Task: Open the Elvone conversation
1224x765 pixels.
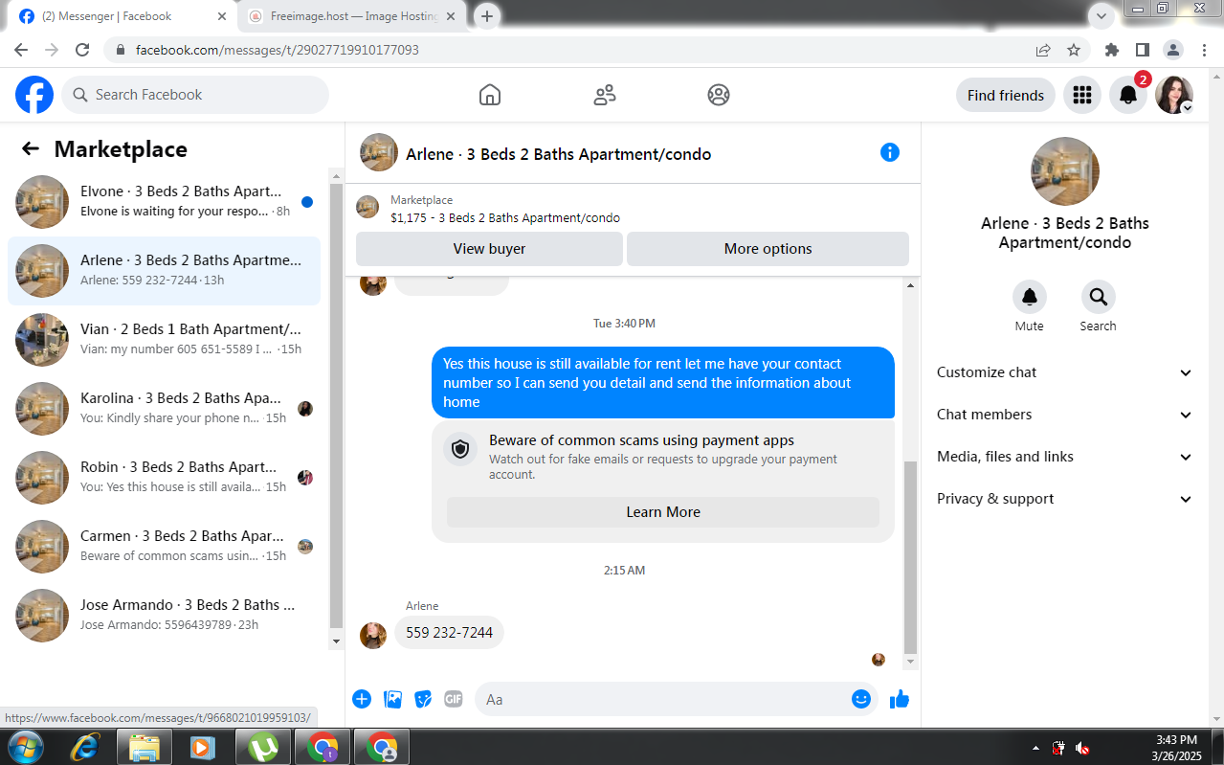Action: click(x=165, y=202)
